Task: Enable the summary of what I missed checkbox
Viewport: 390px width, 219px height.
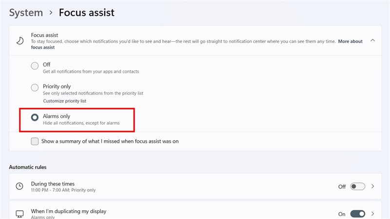Action: (35, 141)
